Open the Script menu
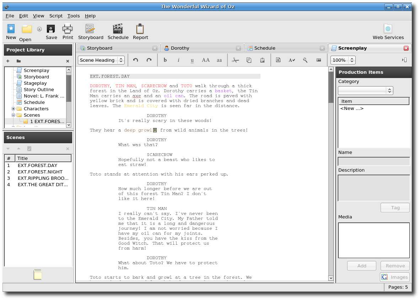This screenshot has height=300, width=420. pyautogui.click(x=56, y=16)
